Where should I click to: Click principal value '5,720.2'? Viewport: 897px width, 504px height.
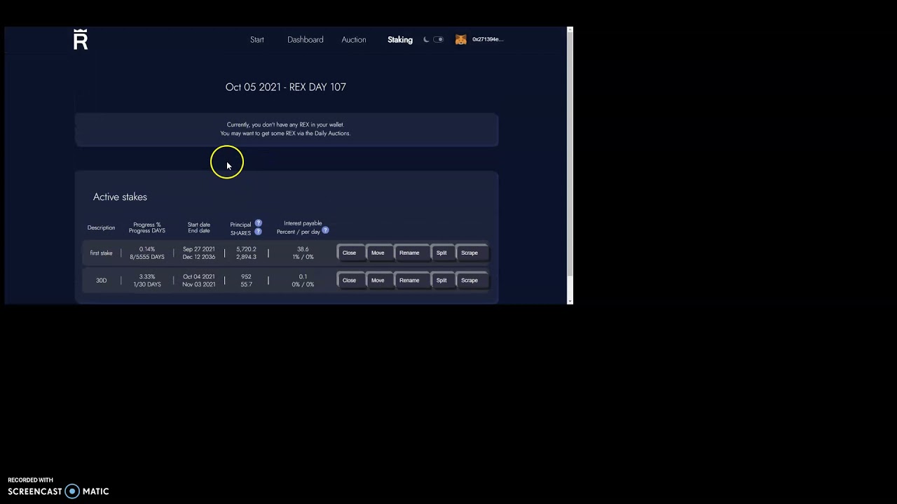click(246, 249)
